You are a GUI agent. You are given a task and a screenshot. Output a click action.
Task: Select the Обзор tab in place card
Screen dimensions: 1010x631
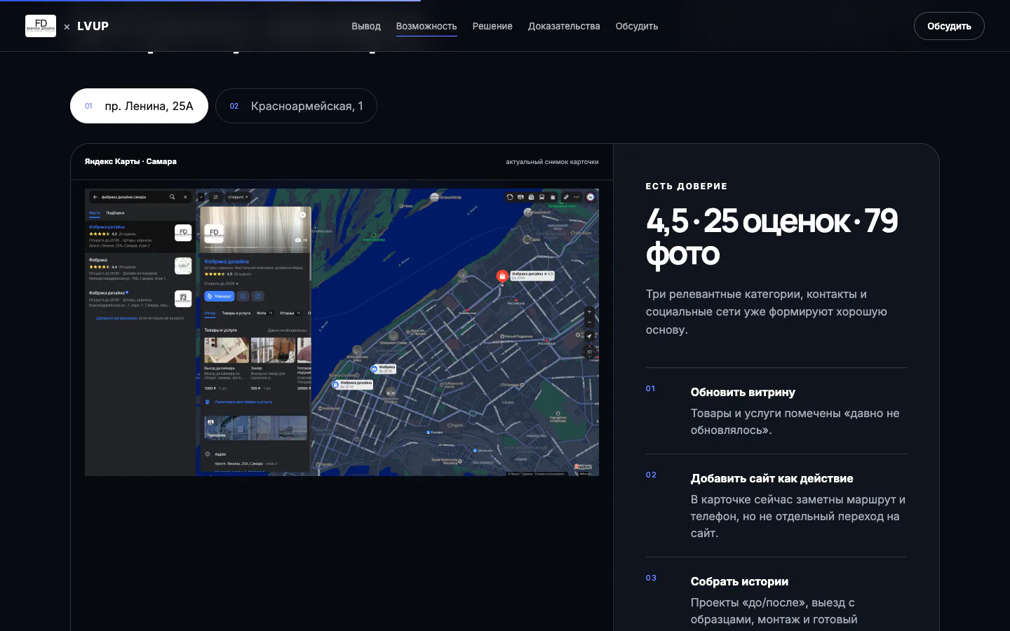pyautogui.click(x=210, y=313)
